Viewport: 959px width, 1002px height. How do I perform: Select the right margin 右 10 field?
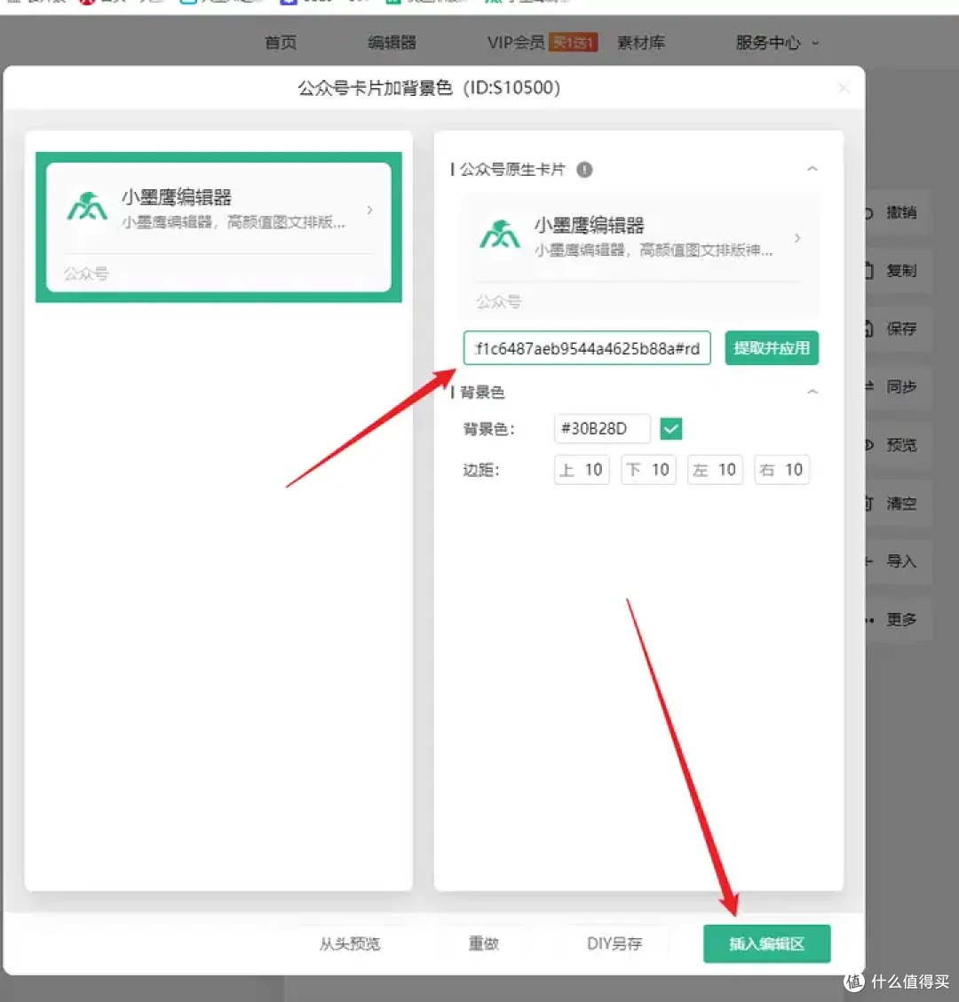[781, 470]
